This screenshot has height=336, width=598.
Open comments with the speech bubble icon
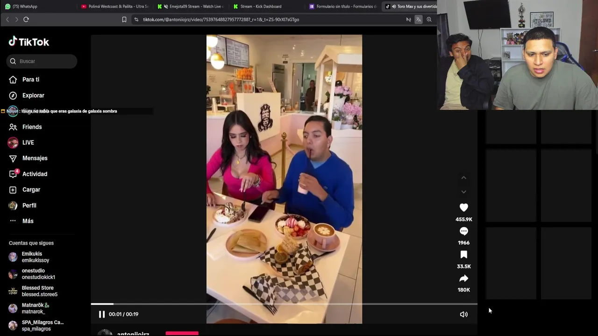pos(463,231)
